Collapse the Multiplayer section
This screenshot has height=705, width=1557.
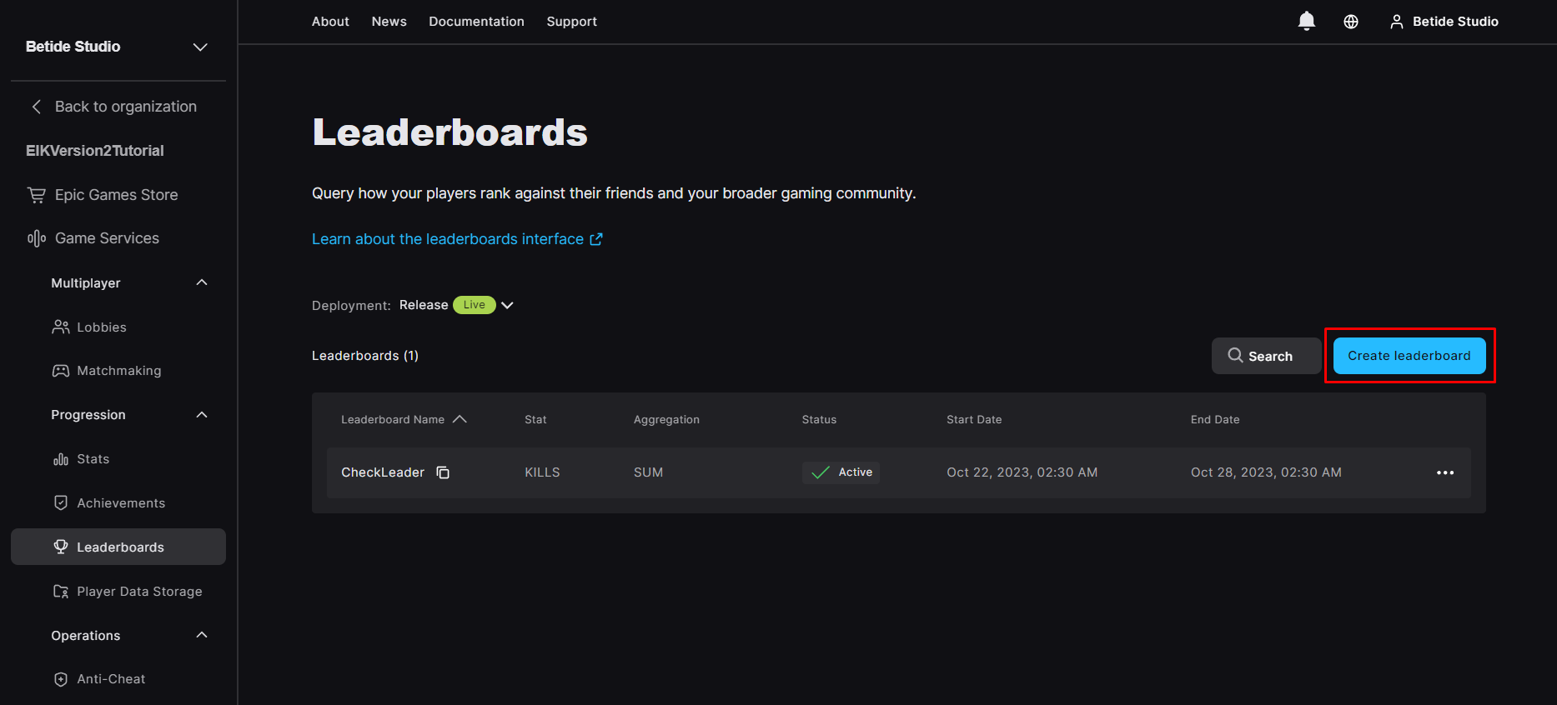click(202, 283)
